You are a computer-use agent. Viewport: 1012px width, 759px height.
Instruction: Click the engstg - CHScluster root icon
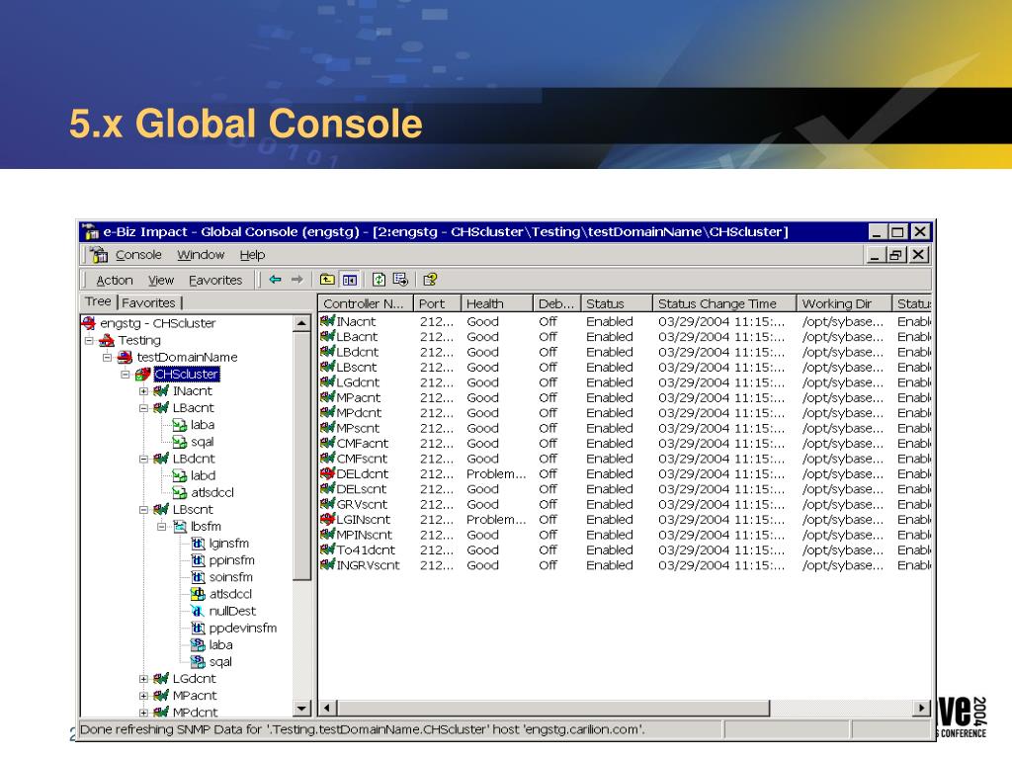89,323
